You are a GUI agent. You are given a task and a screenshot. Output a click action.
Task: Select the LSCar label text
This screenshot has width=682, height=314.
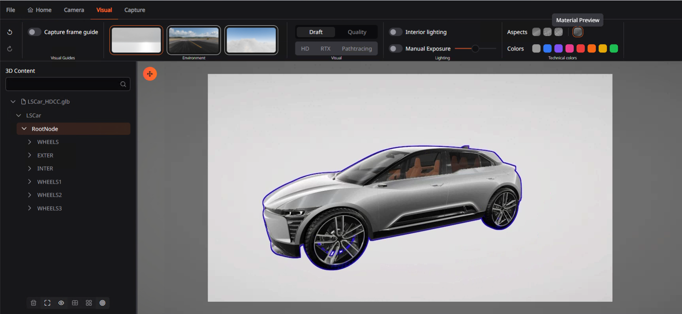[34, 115]
